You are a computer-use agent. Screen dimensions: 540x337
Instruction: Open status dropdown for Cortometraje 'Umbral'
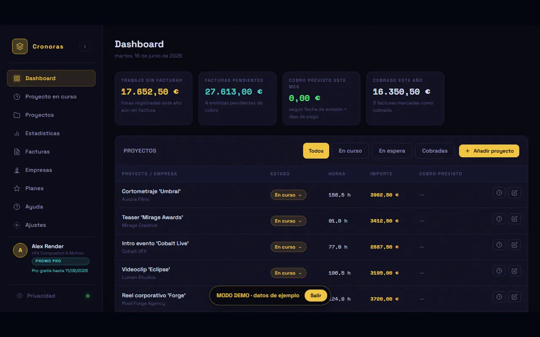tap(289, 195)
